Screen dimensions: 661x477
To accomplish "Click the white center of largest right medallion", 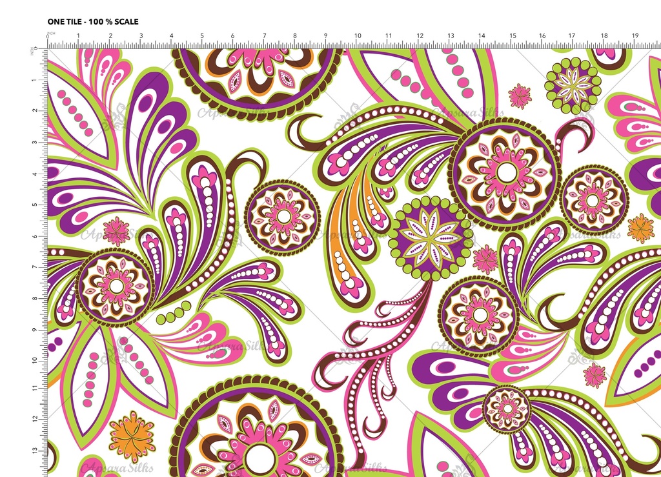I will coord(507,172).
